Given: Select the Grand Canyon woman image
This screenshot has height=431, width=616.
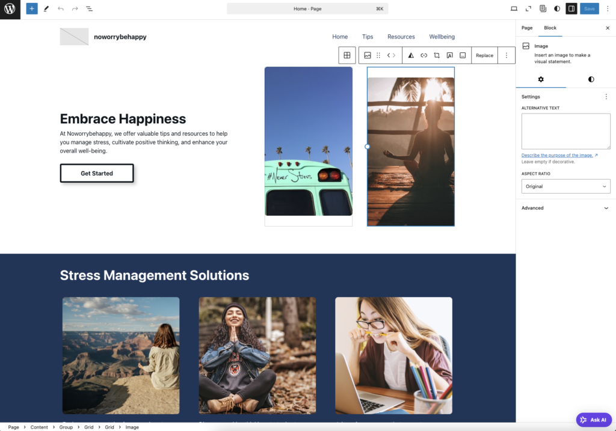Looking at the screenshot, I should coord(121,356).
